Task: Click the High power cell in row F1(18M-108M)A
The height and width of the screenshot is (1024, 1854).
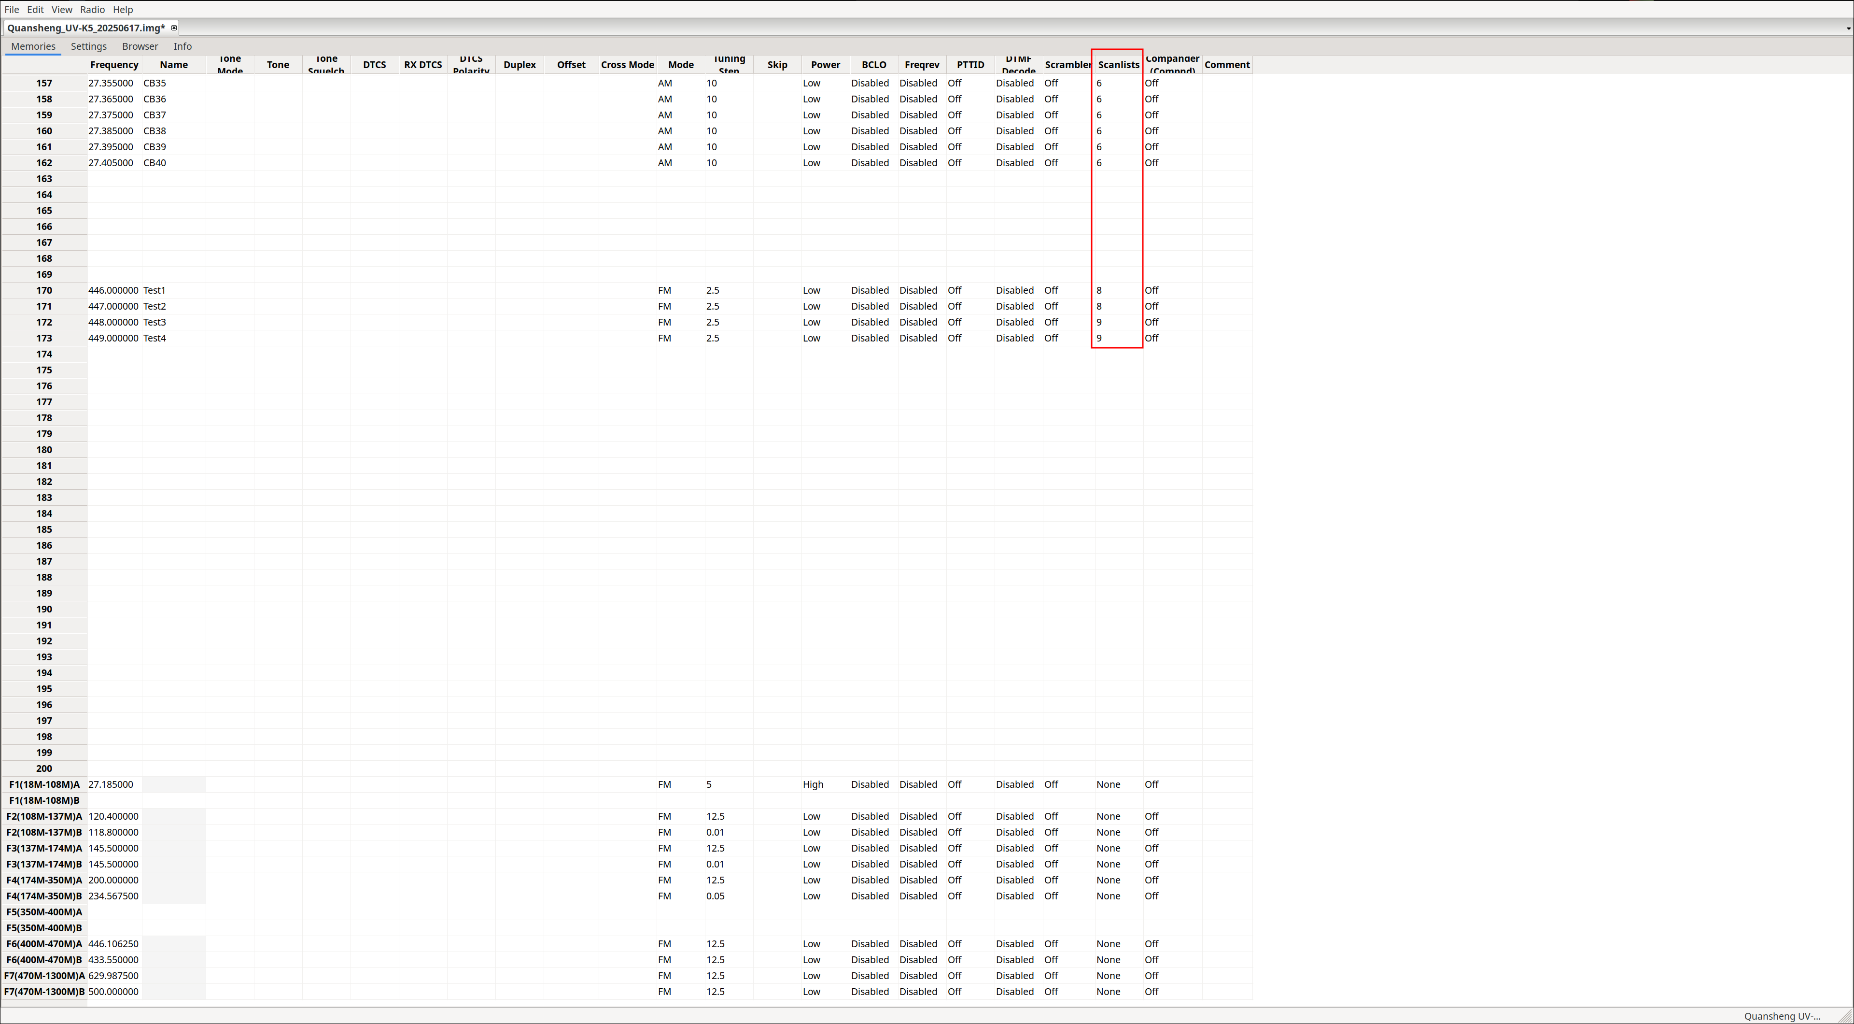Action: click(824, 784)
